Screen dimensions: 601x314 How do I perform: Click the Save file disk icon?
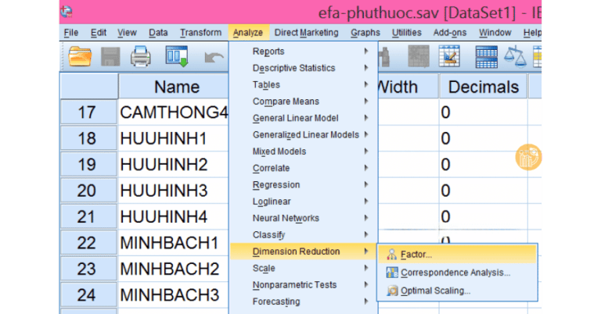click(110, 56)
